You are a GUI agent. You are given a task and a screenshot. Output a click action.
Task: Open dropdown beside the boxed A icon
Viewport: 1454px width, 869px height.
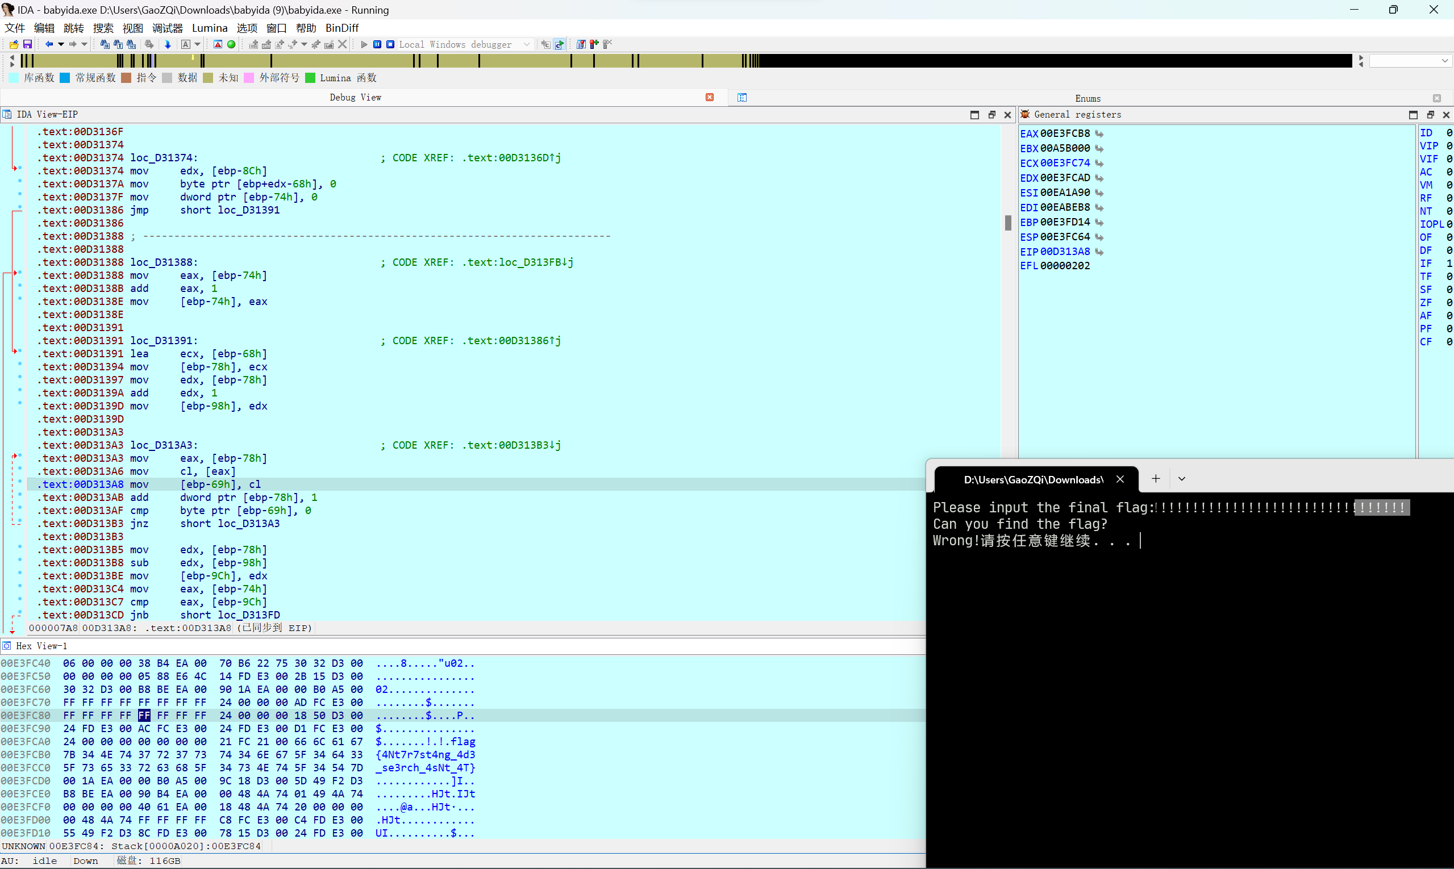[x=197, y=44]
